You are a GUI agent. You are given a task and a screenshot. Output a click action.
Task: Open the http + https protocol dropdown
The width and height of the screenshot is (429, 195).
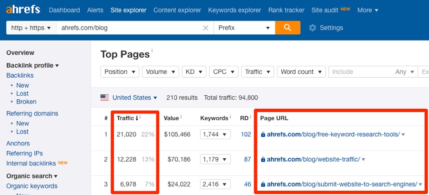tap(31, 28)
